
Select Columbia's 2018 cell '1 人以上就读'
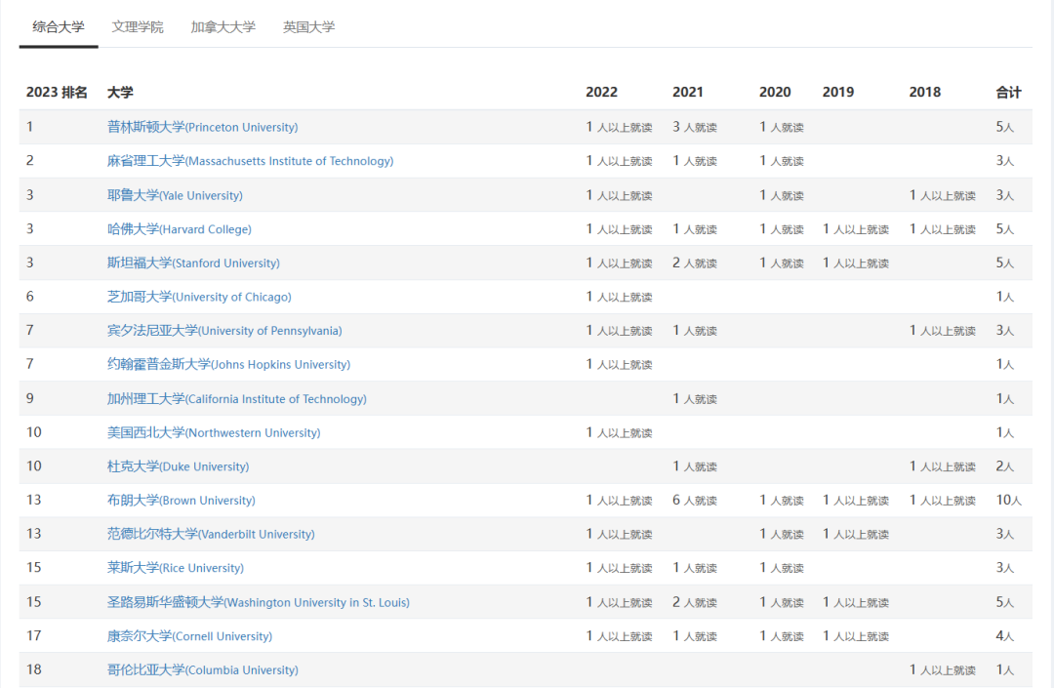[943, 669]
